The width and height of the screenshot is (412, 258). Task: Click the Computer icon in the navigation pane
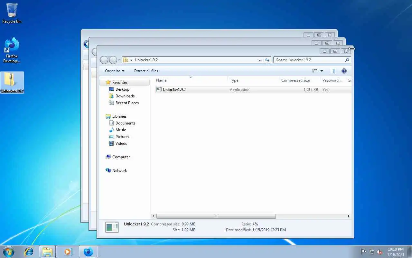[x=108, y=157]
